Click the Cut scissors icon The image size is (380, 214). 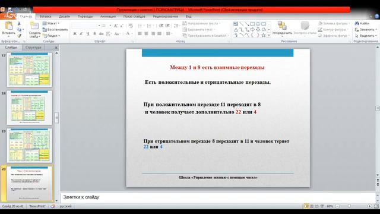point(19,24)
